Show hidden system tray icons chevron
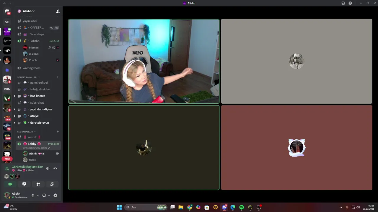The height and width of the screenshot is (212, 378). [x=341, y=207]
